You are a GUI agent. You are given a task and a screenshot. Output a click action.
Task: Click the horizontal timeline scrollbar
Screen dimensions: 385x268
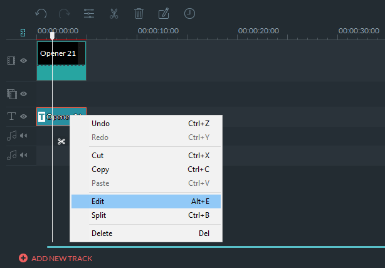216,247
